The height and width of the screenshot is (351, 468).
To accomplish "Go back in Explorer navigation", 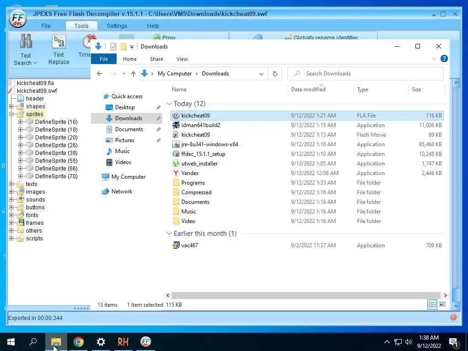I will (x=100, y=74).
